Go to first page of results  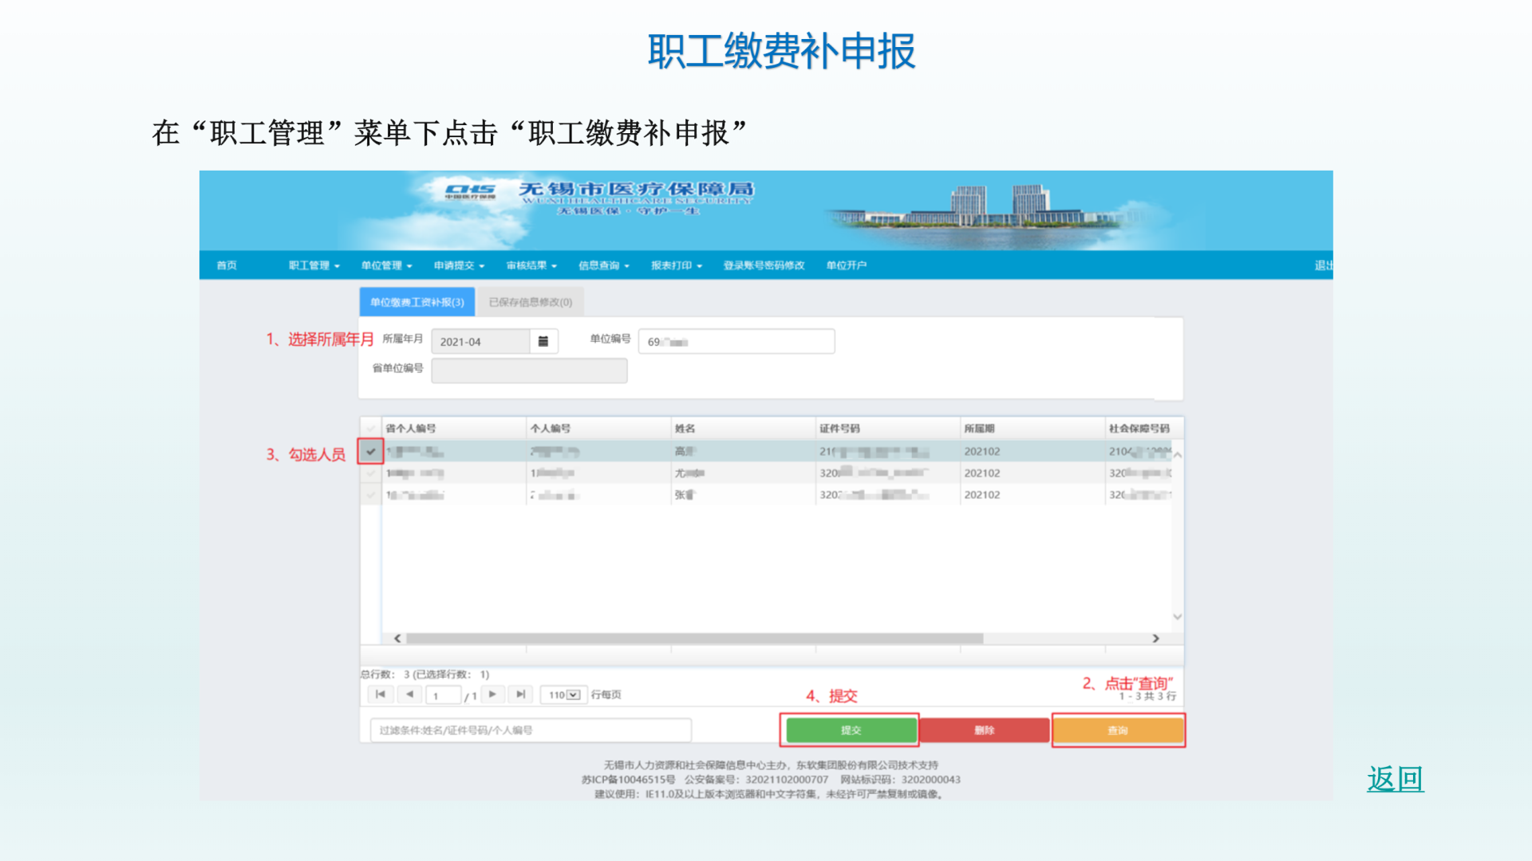pyautogui.click(x=381, y=694)
